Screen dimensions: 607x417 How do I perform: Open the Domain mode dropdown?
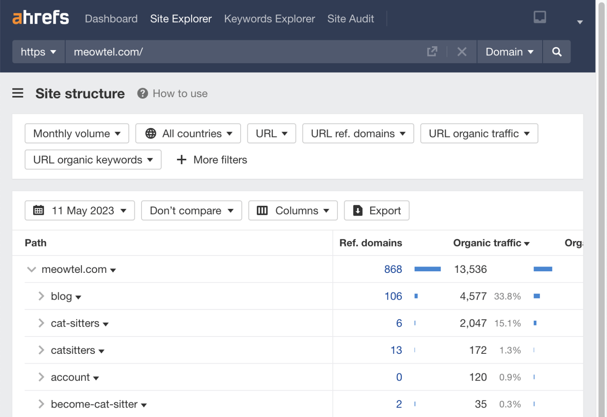pyautogui.click(x=509, y=52)
